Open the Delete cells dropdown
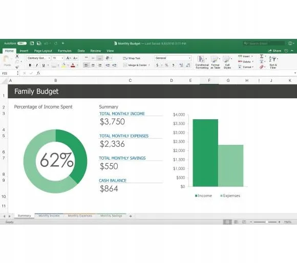Image resolution: width=297 pixels, height=263 pixels. point(246,62)
